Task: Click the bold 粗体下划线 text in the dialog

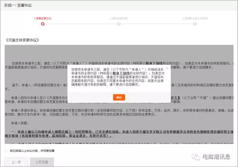Action: [x=121, y=73]
